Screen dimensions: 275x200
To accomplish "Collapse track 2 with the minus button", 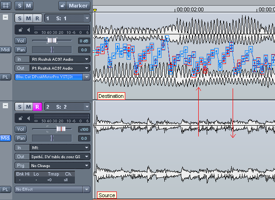I will click(x=6, y=106).
